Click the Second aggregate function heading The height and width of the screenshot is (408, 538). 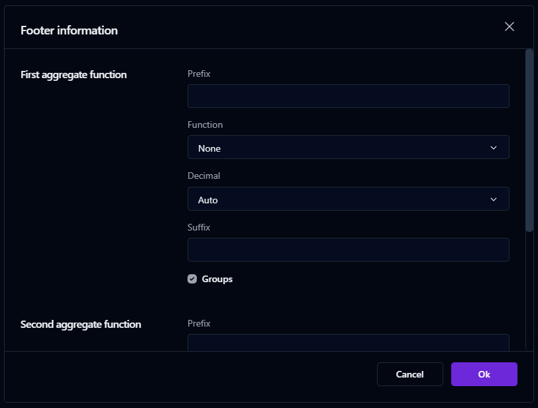[81, 325]
